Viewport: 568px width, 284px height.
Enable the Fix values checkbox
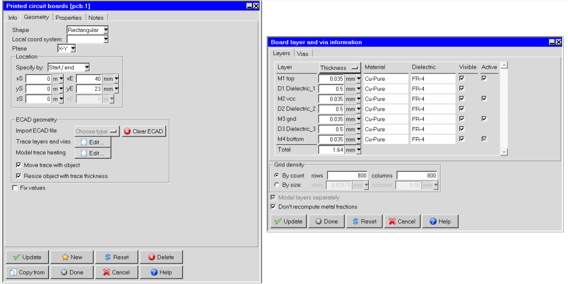[15, 188]
